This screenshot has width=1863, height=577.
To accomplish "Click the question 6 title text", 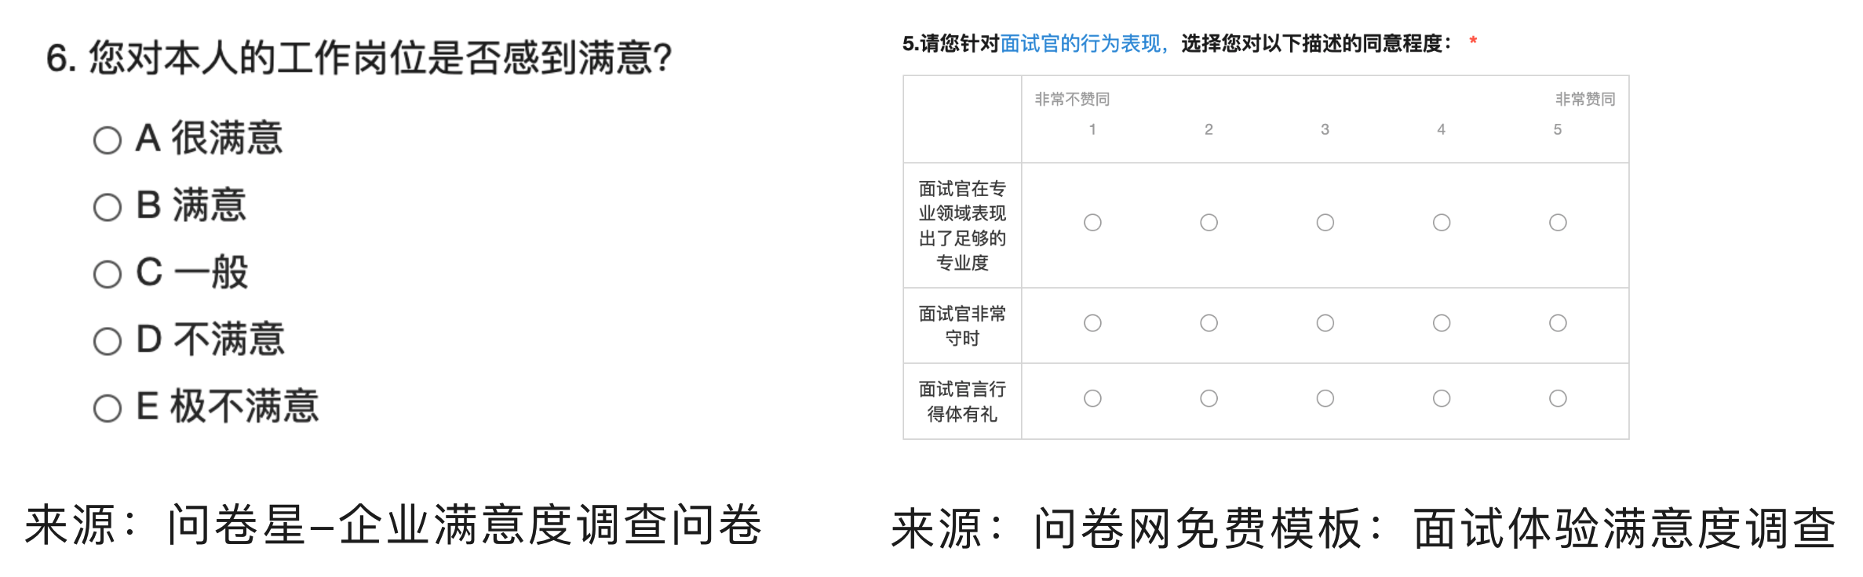I will [359, 58].
